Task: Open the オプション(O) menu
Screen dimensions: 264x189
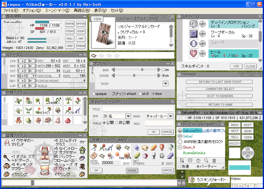Action: [32, 10]
